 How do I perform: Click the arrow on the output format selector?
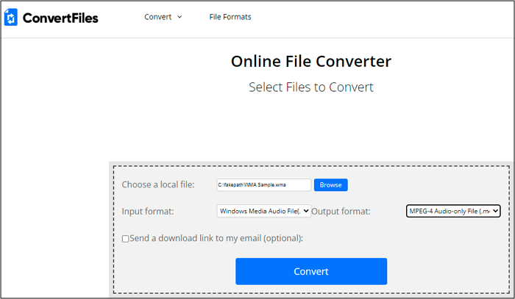pos(495,212)
